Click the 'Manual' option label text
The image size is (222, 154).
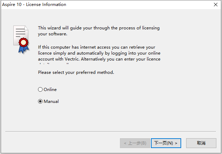click(51, 101)
